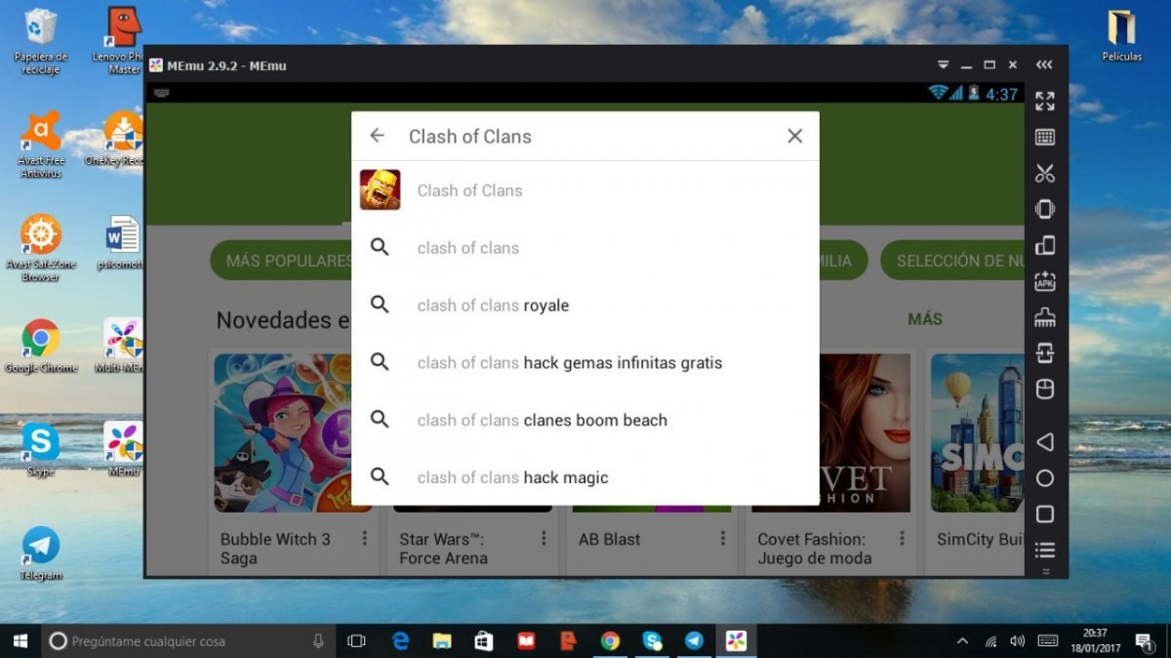Choose suggestion 'clash of clans royale'
The height and width of the screenshot is (658, 1171).
pos(585,306)
